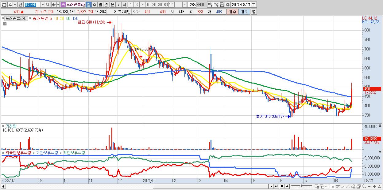The image size is (383, 190).
Task: Click the rewind button in bottom controls
Action: [276, 186]
